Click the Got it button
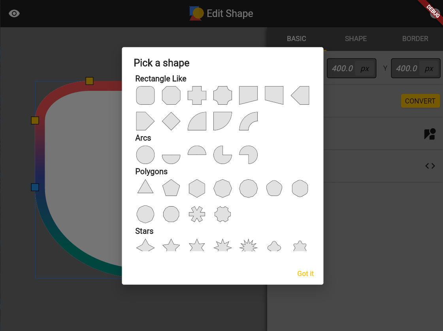The width and height of the screenshot is (443, 331). (305, 274)
